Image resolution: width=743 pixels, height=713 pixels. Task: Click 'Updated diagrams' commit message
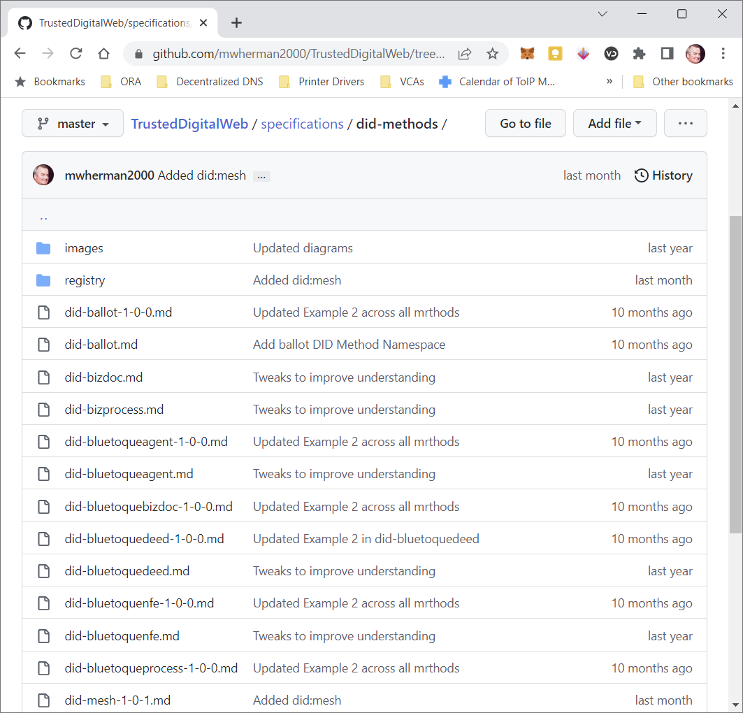[303, 248]
